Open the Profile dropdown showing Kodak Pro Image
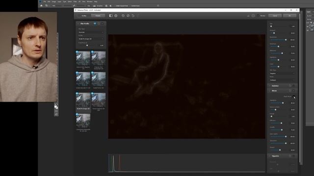Viewport: 314px width, 176px height. coord(91,39)
